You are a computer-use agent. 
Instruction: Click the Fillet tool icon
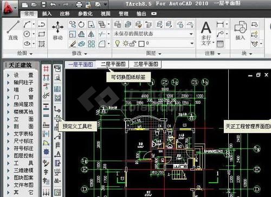(x=102, y=44)
